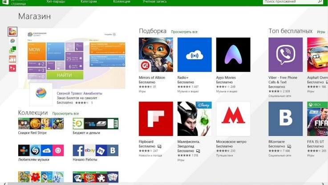Open the Учетная запись menu

click(154, 1)
